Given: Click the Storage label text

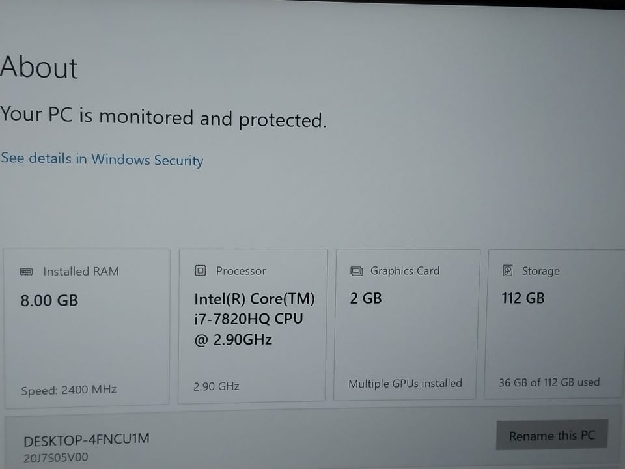Looking at the screenshot, I should (x=540, y=271).
